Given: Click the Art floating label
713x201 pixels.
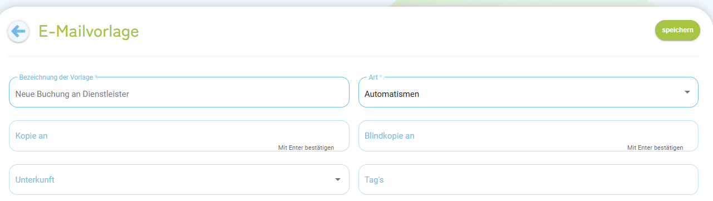Looking at the screenshot, I should (376, 77).
